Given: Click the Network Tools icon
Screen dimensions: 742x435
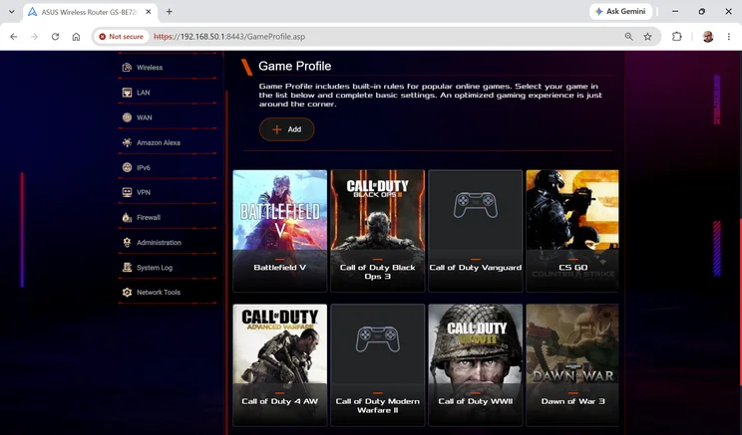Looking at the screenshot, I should [x=127, y=293].
